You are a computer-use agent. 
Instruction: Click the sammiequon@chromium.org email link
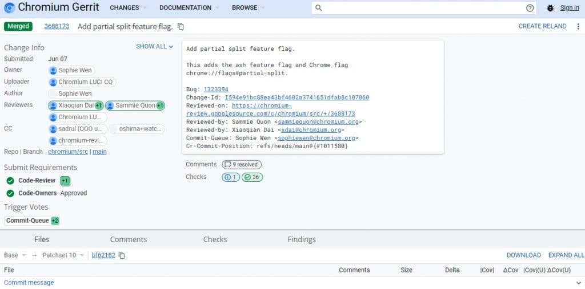(318, 122)
